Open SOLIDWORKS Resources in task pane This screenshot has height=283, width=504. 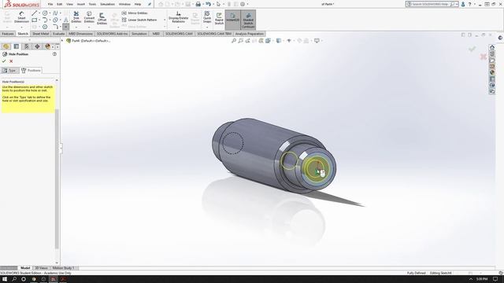(492, 47)
